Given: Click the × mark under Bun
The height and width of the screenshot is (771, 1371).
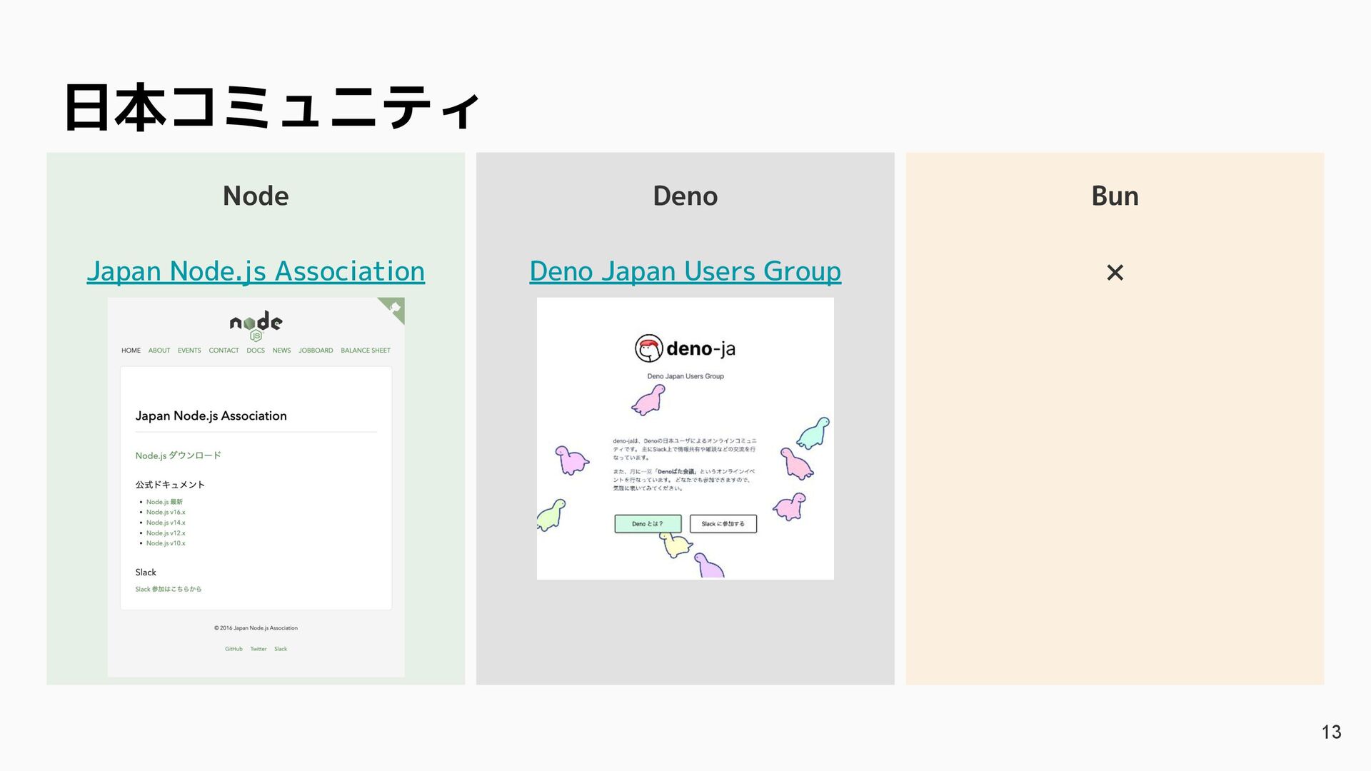Looking at the screenshot, I should [1115, 272].
